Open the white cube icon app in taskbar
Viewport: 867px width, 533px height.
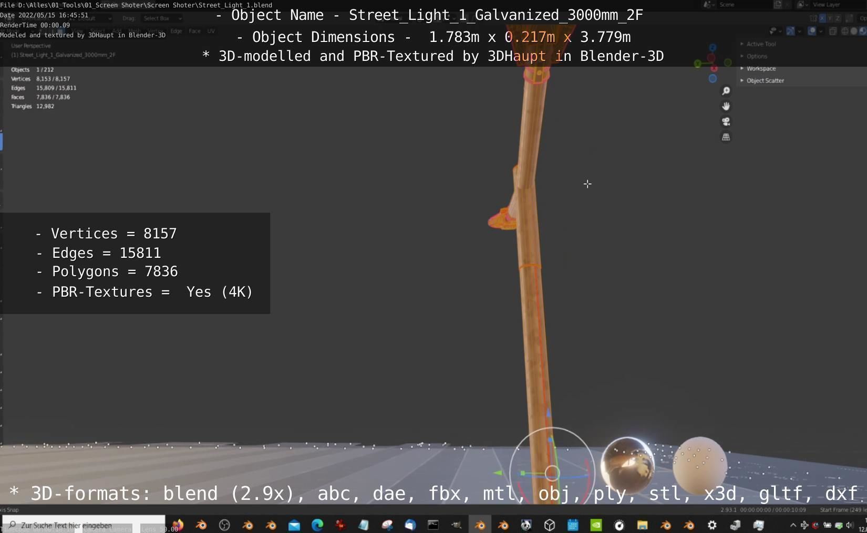tap(550, 525)
